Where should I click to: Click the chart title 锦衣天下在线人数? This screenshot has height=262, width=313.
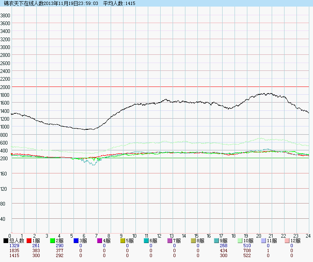(x=23, y=3)
